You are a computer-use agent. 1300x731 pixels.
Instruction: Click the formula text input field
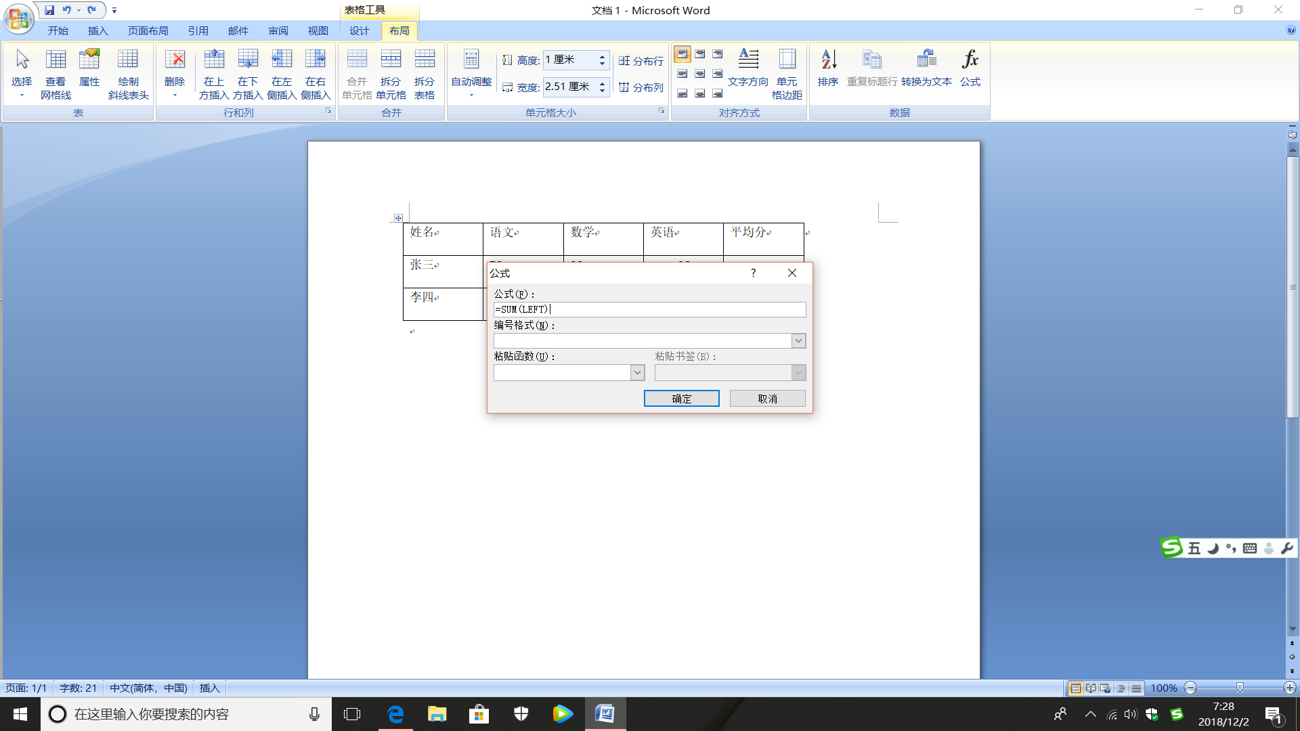[x=649, y=310]
